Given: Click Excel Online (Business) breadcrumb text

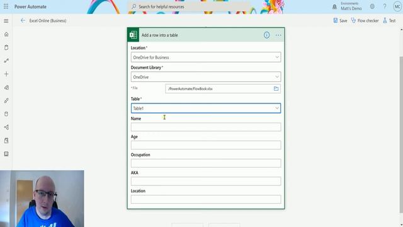Looking at the screenshot, I should [48, 21].
